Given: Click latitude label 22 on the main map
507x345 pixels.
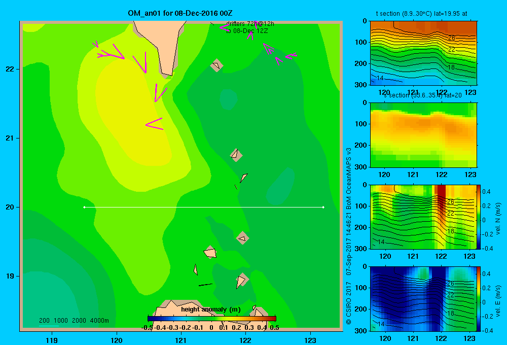Looking at the screenshot, I should click(x=10, y=70).
